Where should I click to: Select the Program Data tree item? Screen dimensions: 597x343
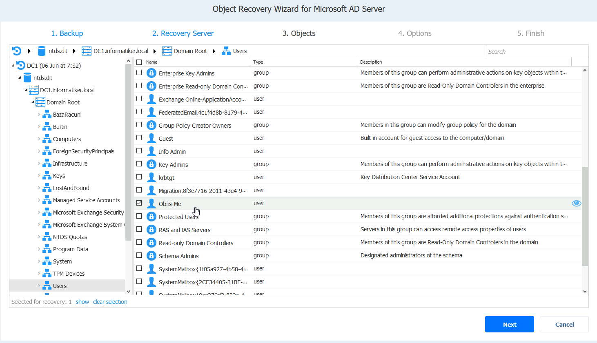point(71,249)
